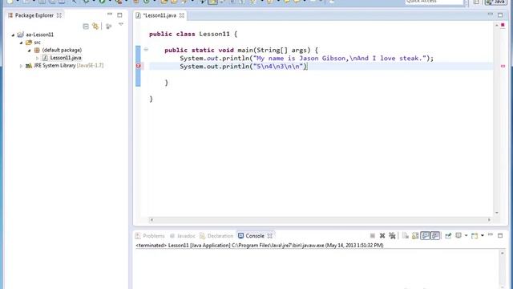Click editor vertical scrollbar up arrow
Image resolution: width=513 pixels, height=289 pixels.
pyautogui.click(x=497, y=25)
